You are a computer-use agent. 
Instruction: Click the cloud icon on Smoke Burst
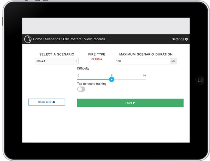coord(54,102)
